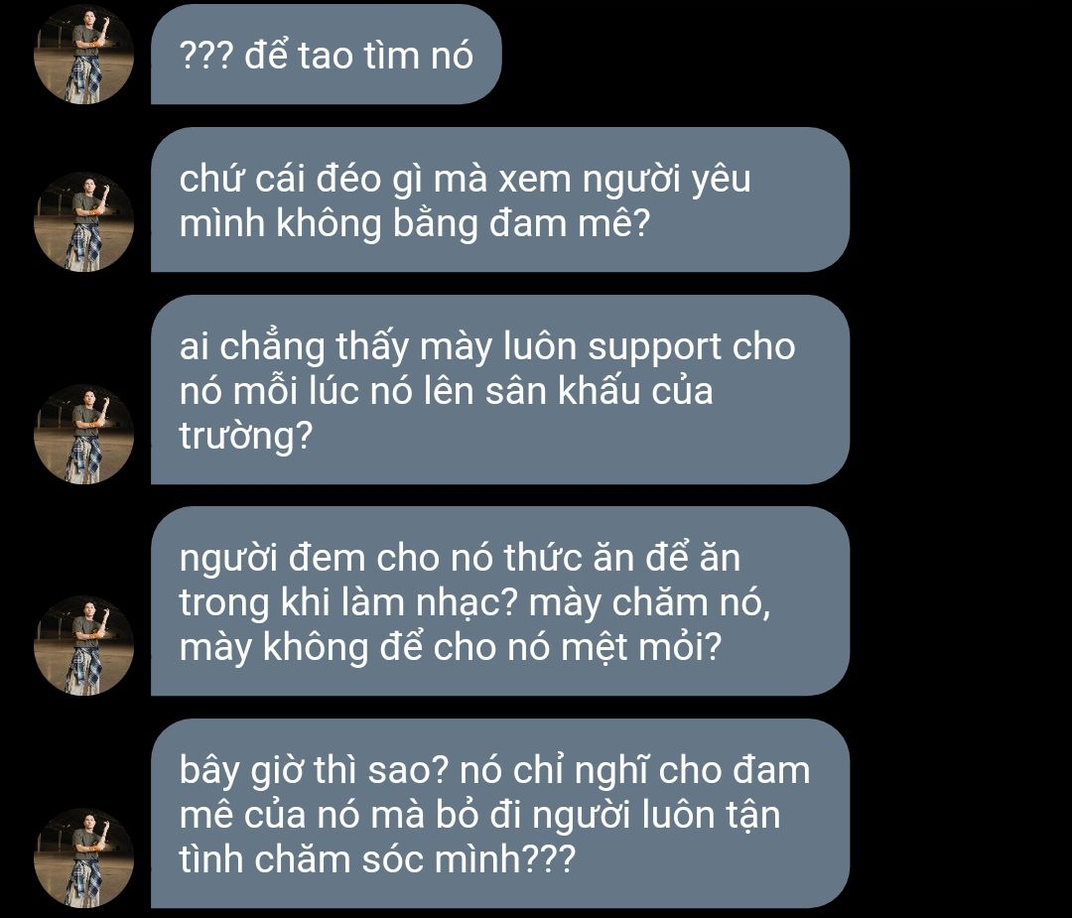Screen dimensions: 1072x918
Task: Click line 'mày không để cho nó mệt mỏi?'
Action: 451,648
